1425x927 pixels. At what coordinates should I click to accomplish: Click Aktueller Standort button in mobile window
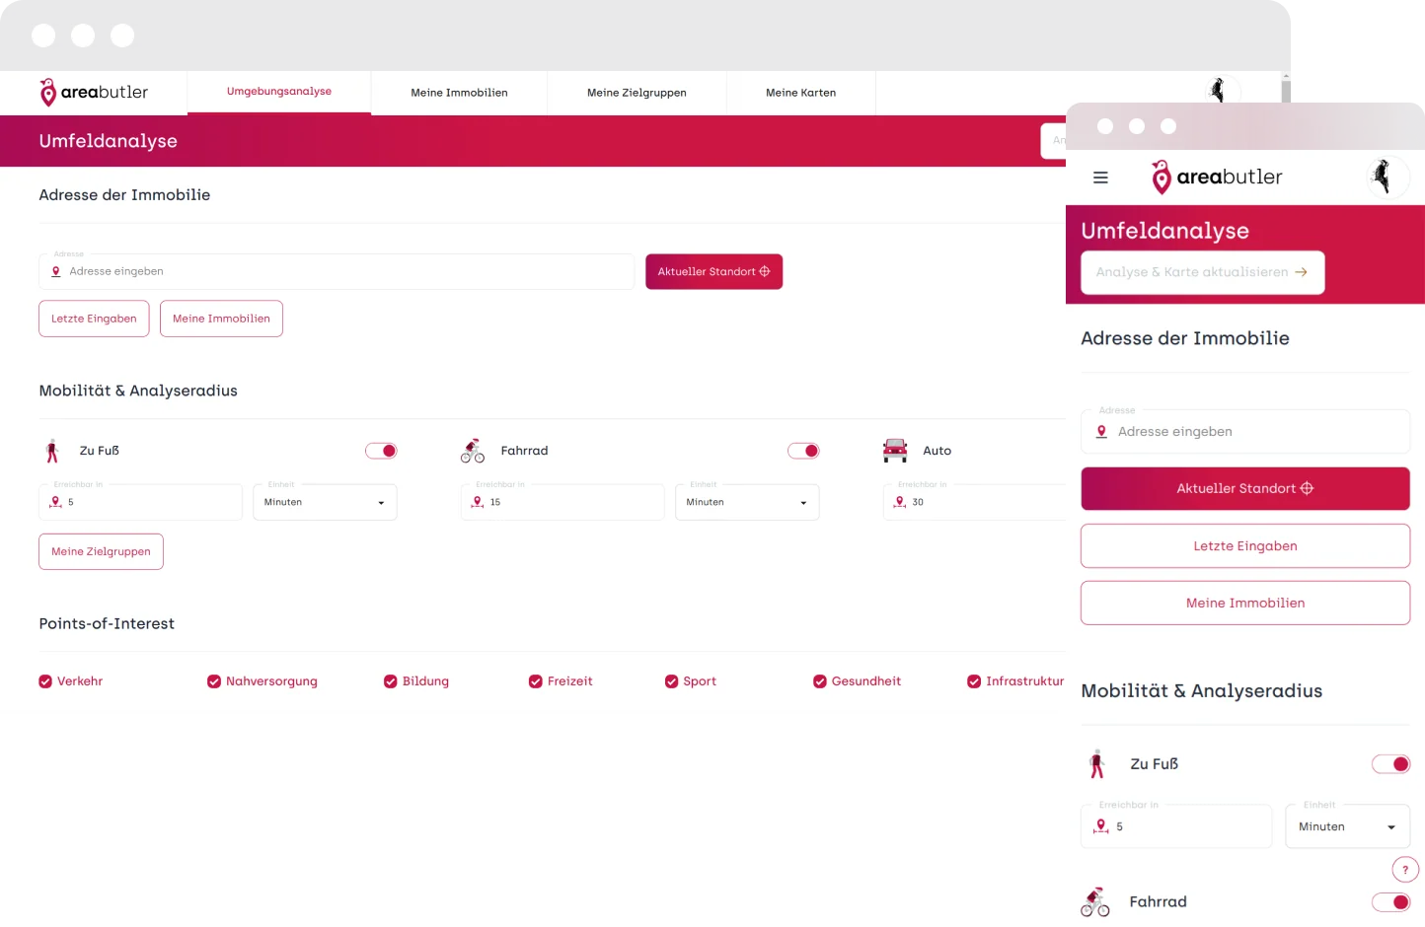pyautogui.click(x=1245, y=488)
